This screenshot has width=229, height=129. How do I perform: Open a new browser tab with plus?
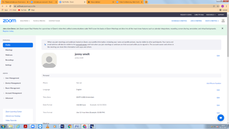pos(146,2)
